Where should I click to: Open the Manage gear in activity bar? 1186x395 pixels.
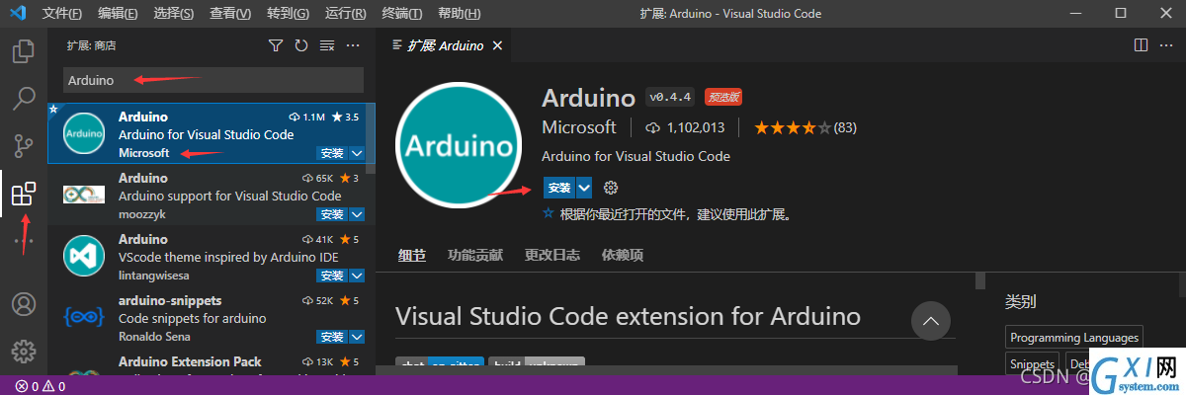pyautogui.click(x=24, y=351)
